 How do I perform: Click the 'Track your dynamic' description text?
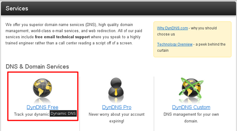click(31, 114)
